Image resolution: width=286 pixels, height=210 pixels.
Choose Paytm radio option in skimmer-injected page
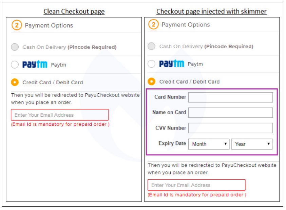151,64
